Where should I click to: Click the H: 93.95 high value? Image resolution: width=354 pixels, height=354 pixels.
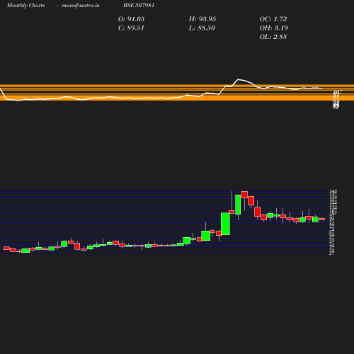[202, 19]
